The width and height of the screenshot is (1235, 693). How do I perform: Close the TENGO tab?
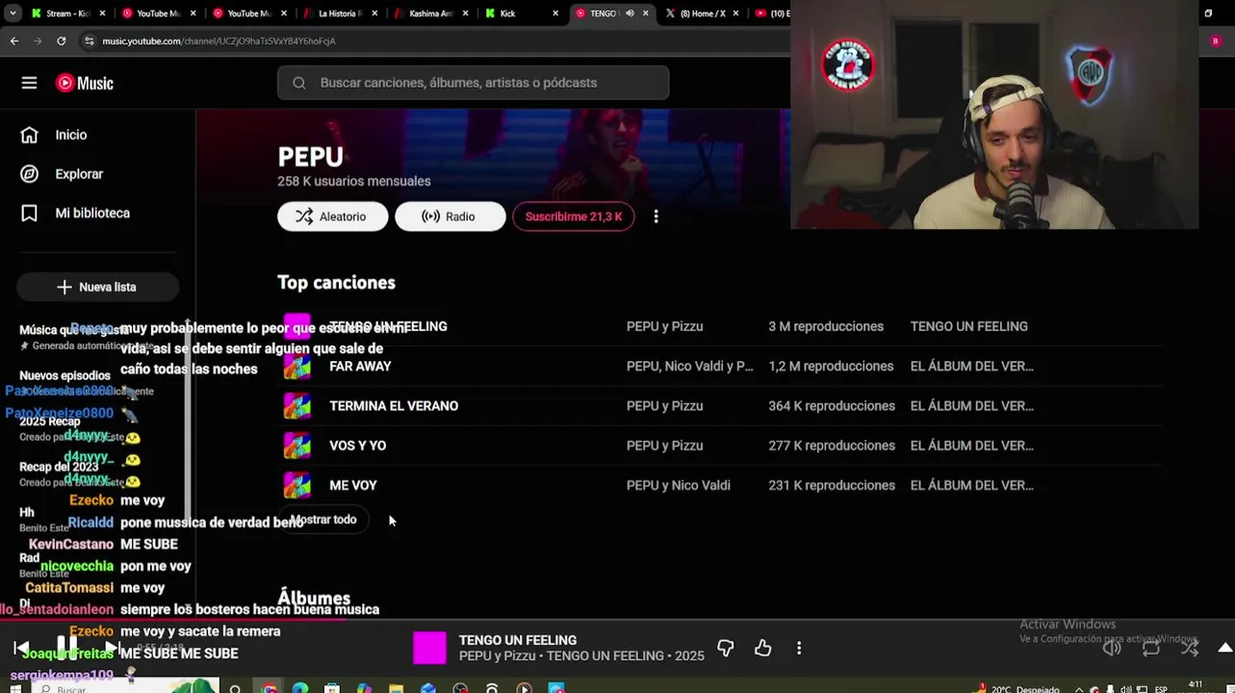645,13
